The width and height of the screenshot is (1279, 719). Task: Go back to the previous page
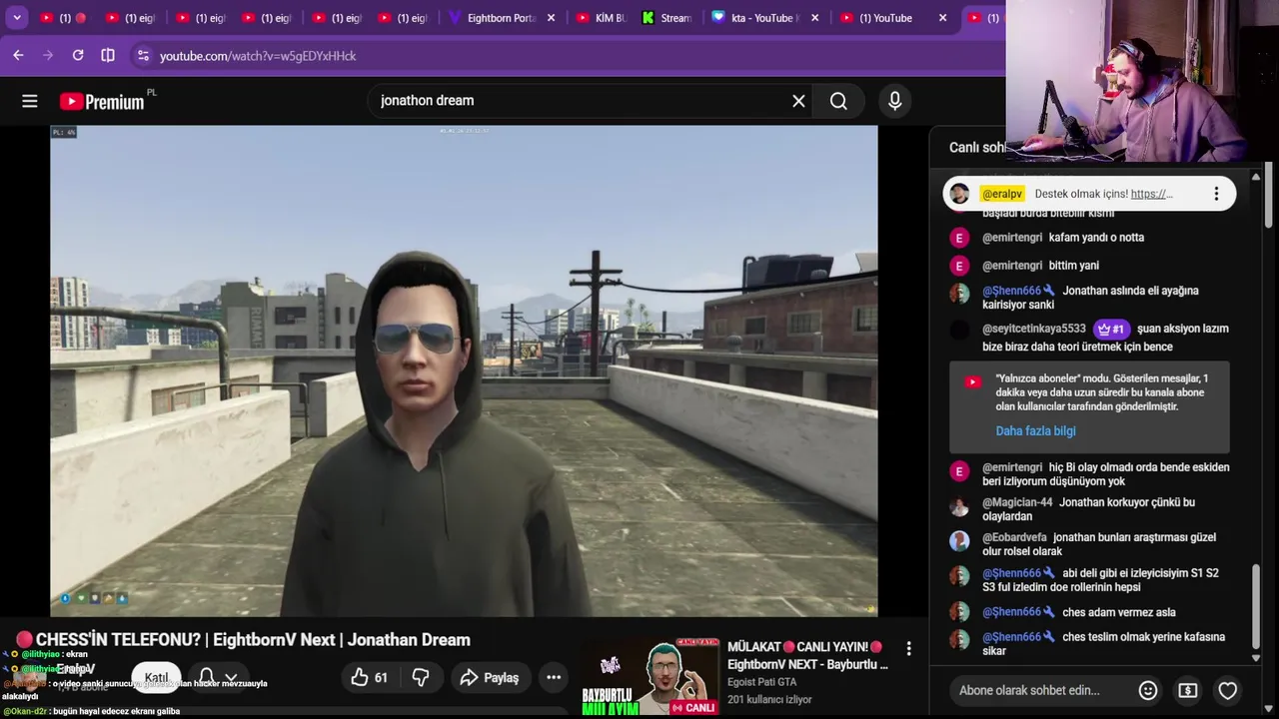click(x=18, y=56)
